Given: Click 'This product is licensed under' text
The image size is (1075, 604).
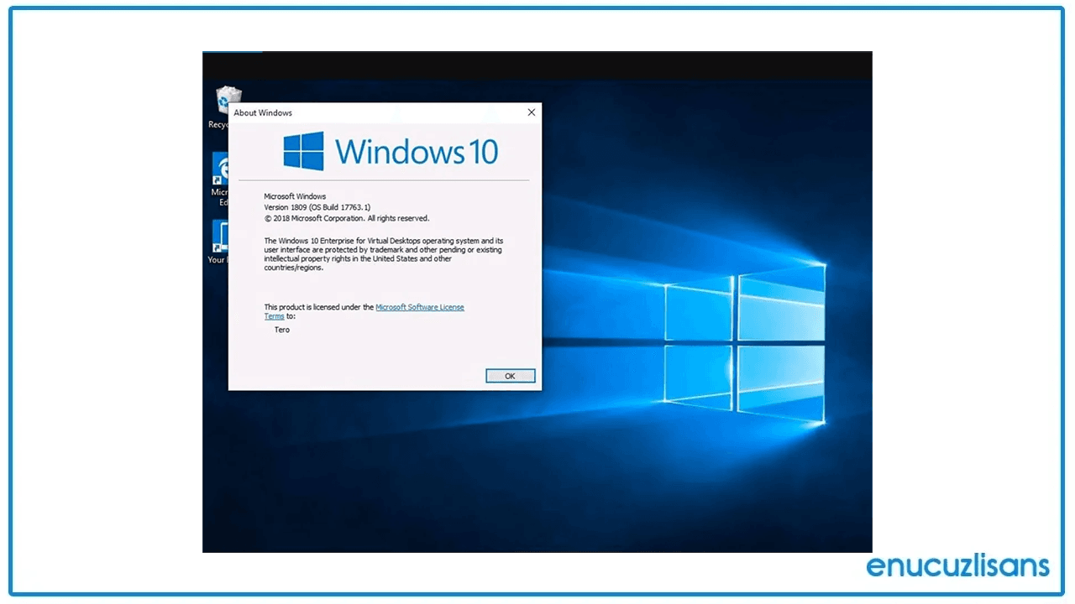Looking at the screenshot, I should (319, 307).
